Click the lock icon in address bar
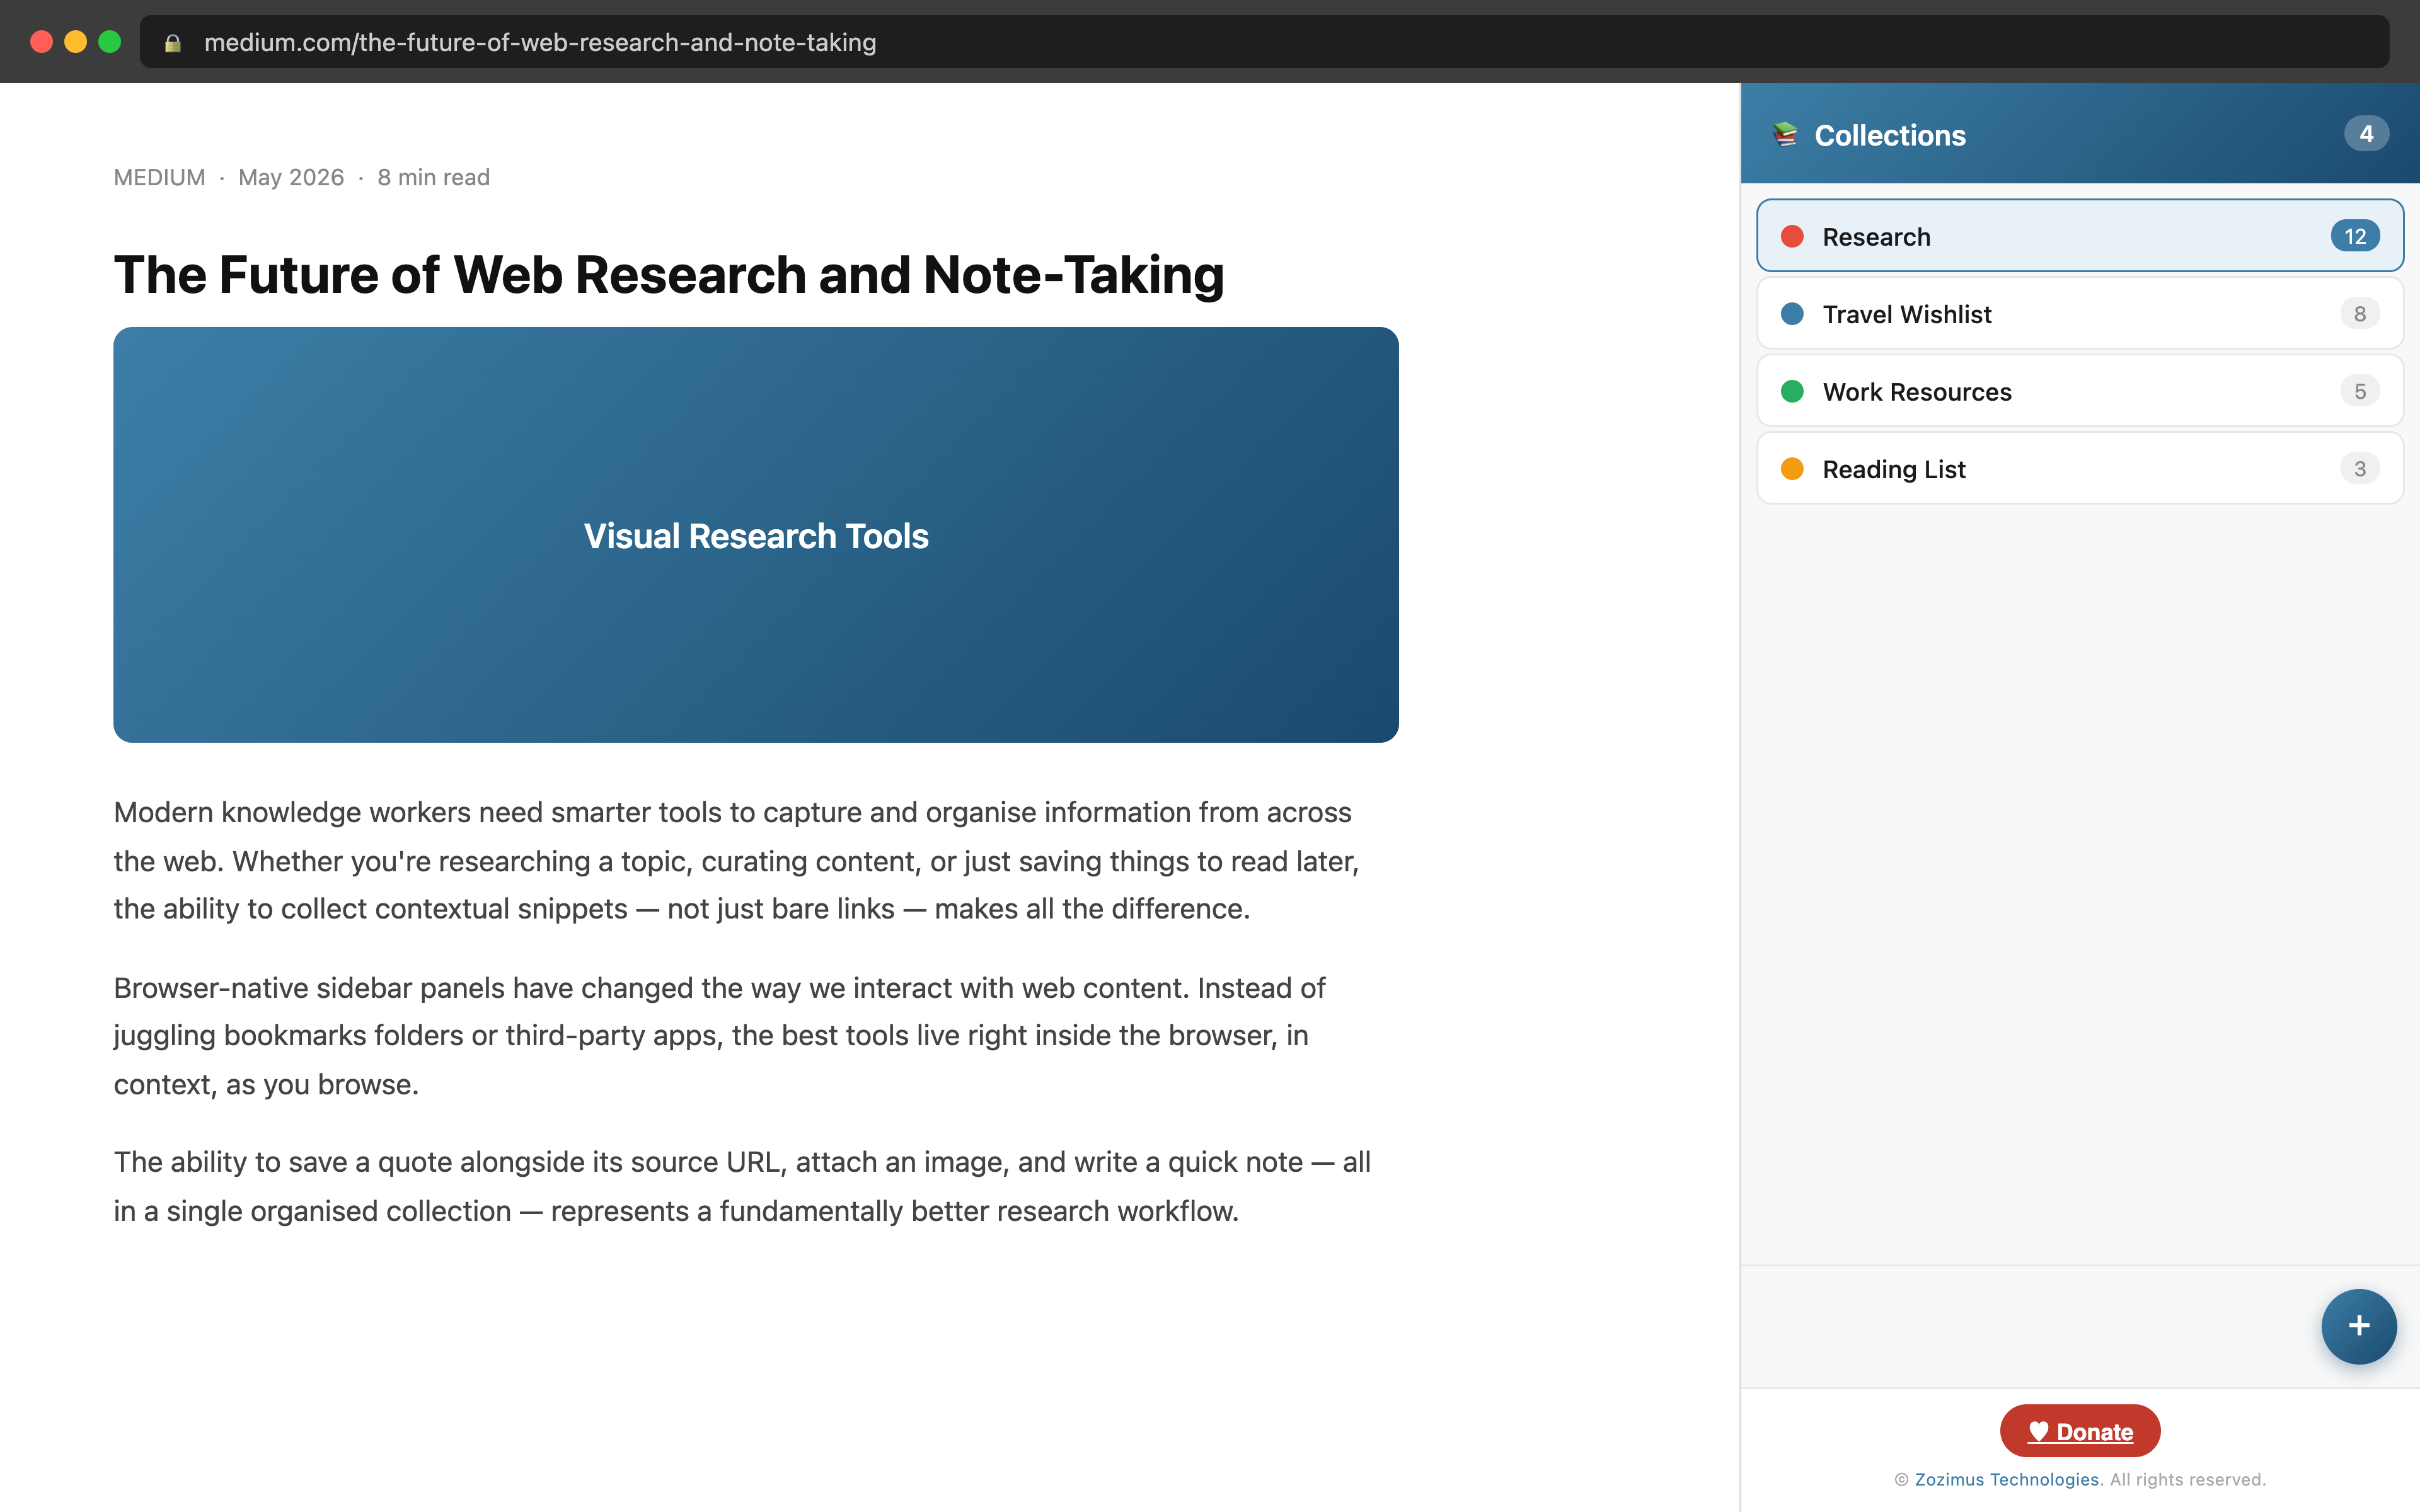 click(x=173, y=42)
